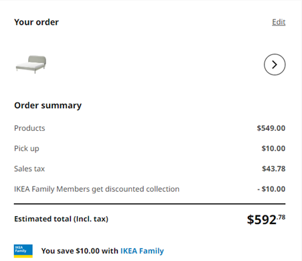The height and width of the screenshot is (261, 302).
Task: Click the Your order heading
Action: pos(36,22)
